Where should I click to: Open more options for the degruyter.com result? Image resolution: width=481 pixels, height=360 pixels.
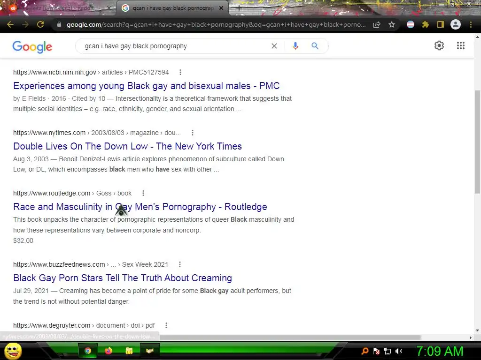pos(166,325)
